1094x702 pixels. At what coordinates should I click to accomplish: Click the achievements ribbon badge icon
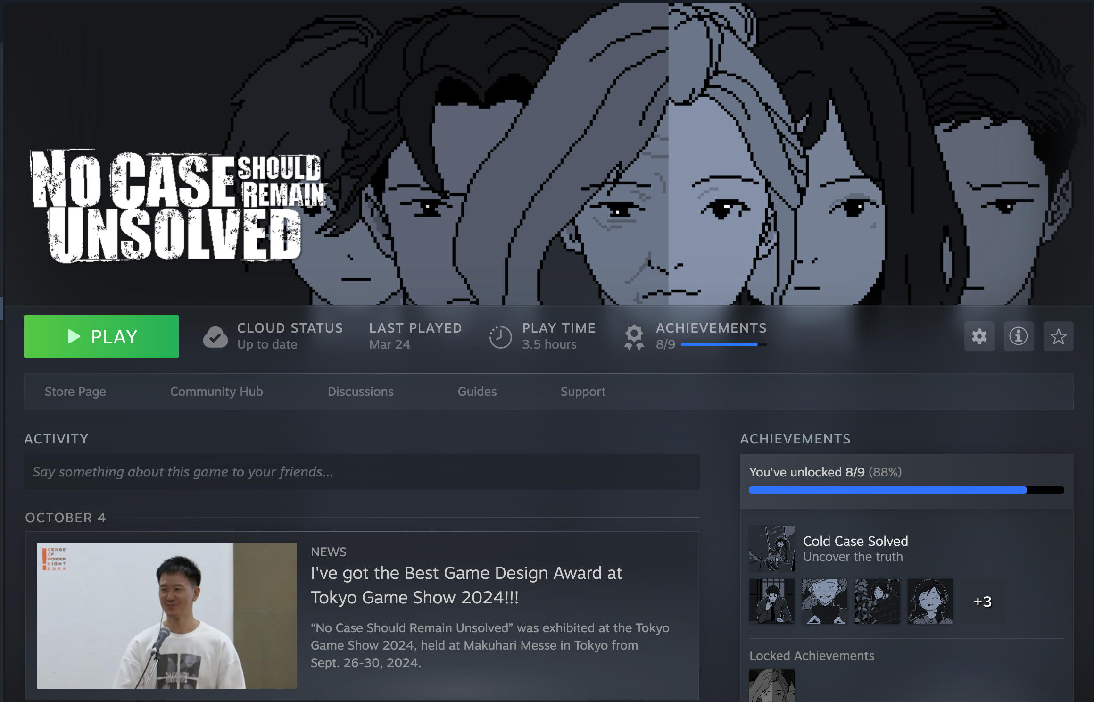coord(634,337)
